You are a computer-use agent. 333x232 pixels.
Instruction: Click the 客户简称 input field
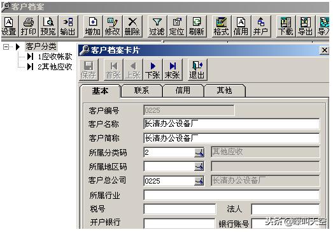pos(232,138)
